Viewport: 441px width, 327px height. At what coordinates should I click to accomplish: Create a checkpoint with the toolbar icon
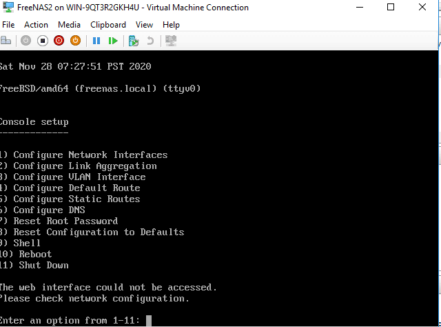tap(134, 41)
